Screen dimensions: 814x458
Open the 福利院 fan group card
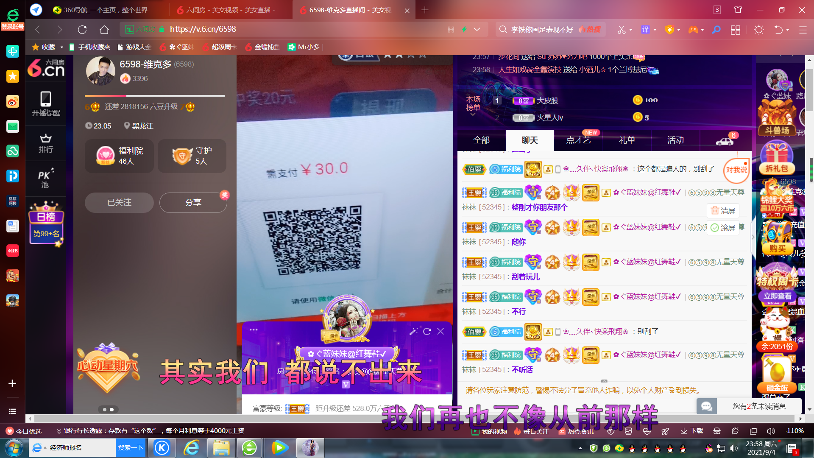click(120, 156)
